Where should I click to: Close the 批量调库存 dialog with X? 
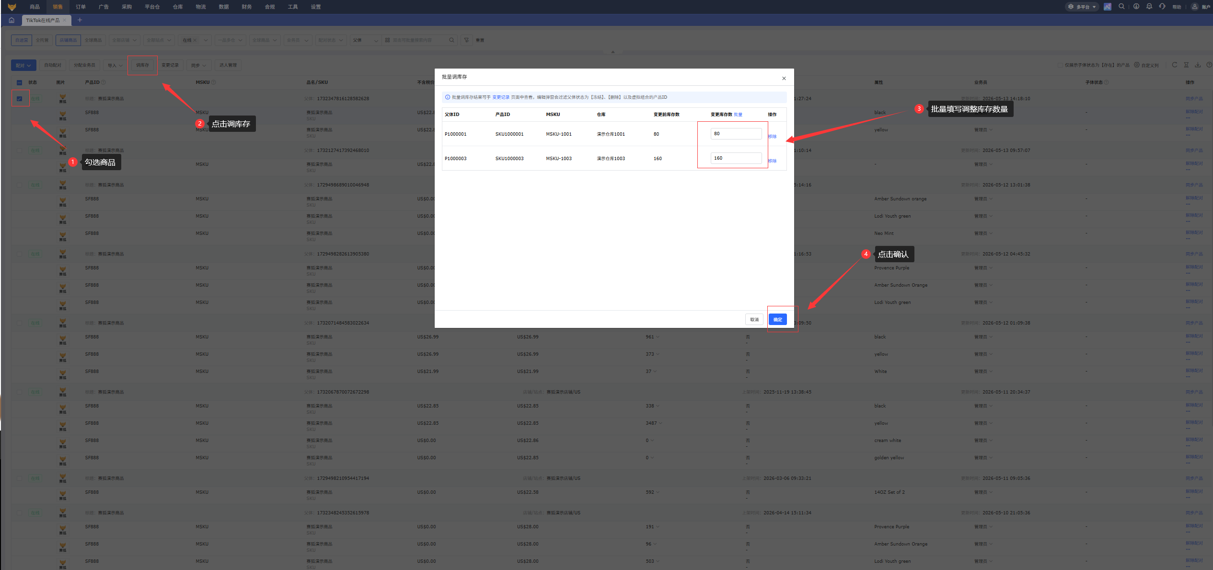pyautogui.click(x=784, y=78)
